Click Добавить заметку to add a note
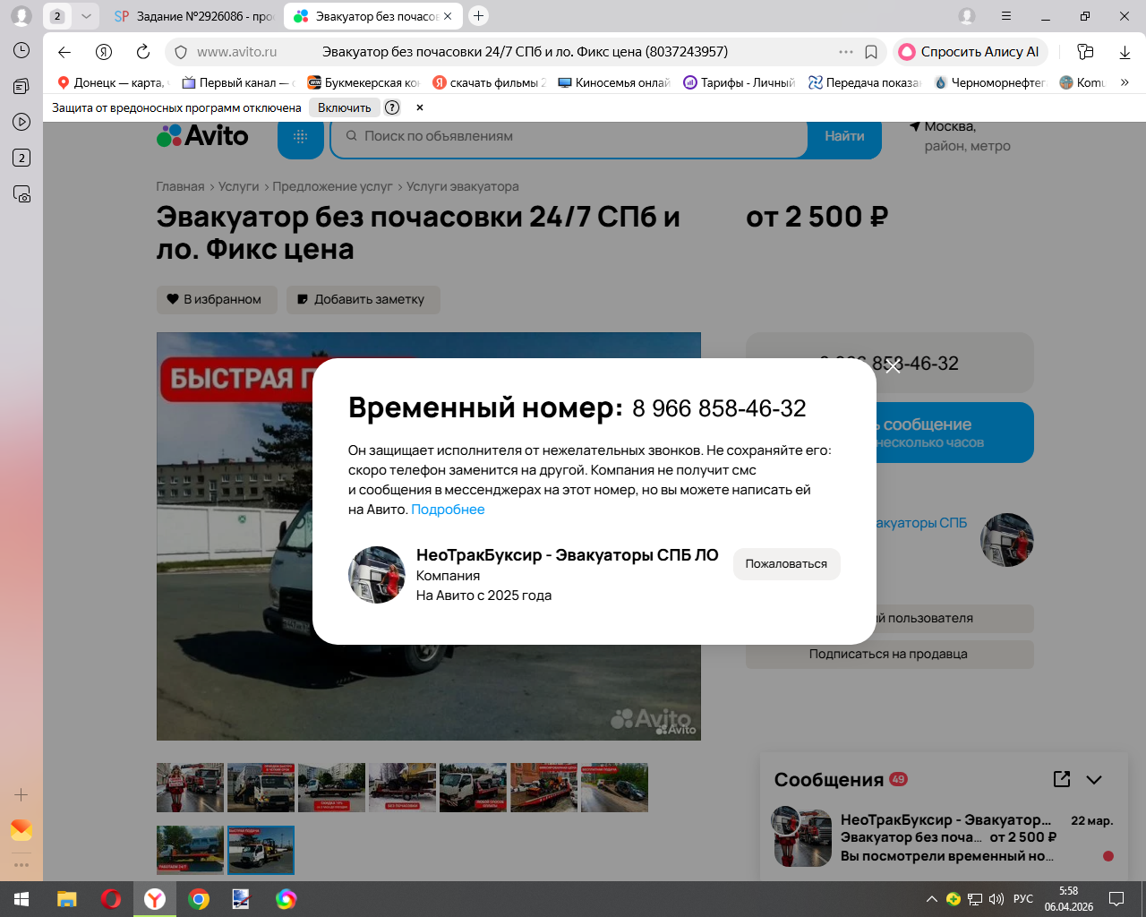1146x917 pixels. coord(363,299)
